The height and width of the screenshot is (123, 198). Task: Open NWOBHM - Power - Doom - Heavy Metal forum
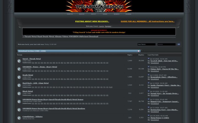(x=40, y=67)
